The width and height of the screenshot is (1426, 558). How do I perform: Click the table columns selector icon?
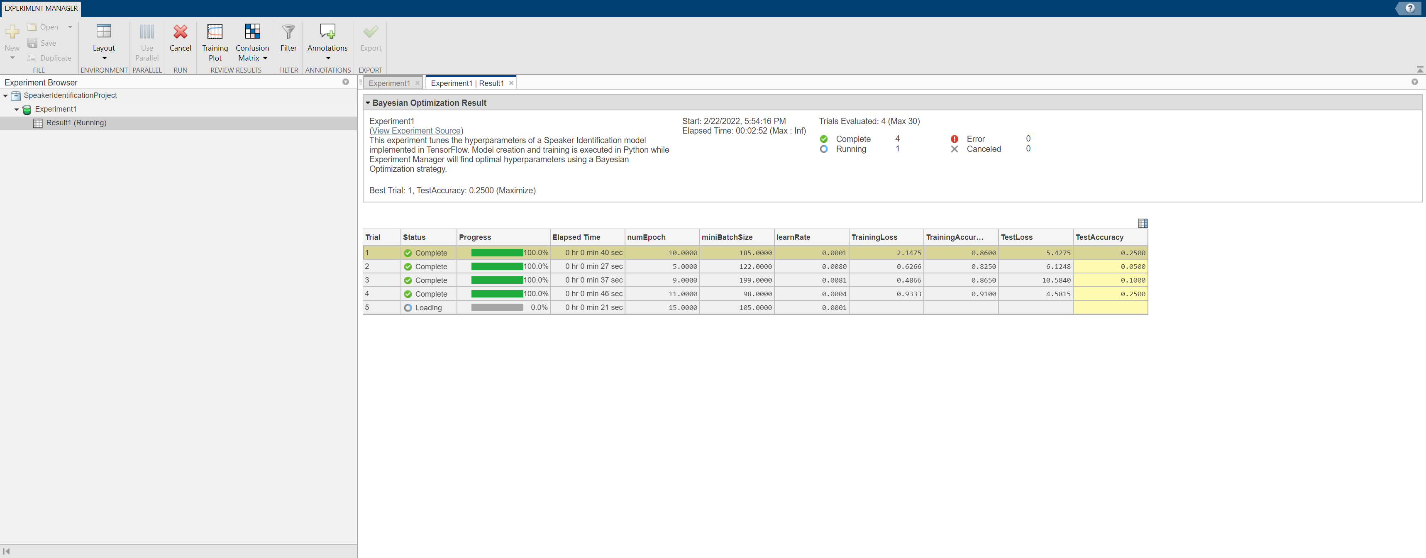click(x=1143, y=223)
